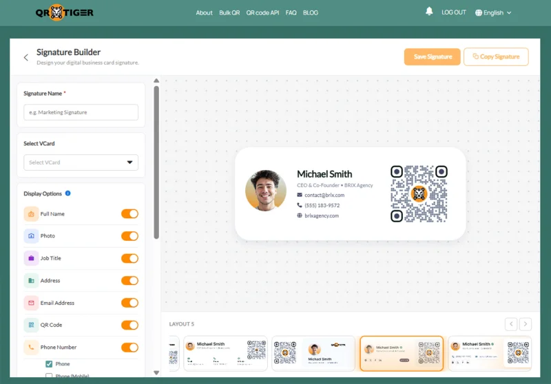Click the QR Tiger logo
Screen dimensions: 551x384
(x=64, y=12)
